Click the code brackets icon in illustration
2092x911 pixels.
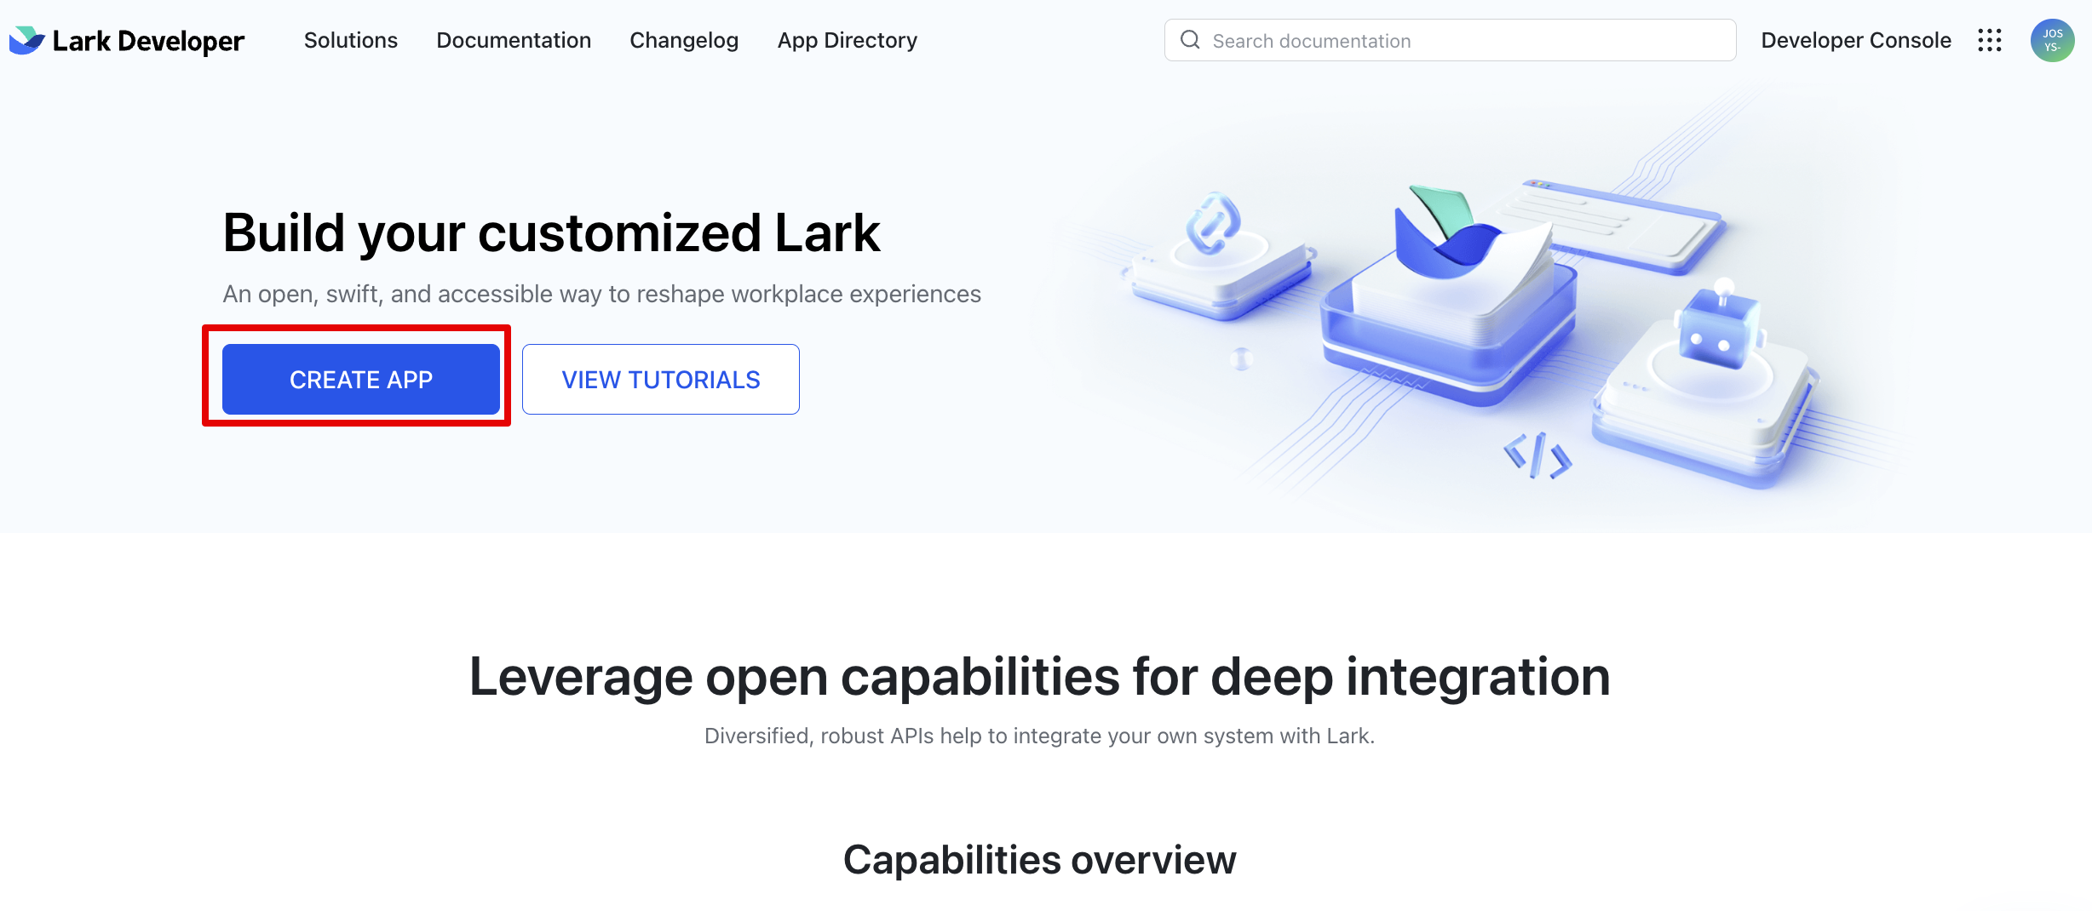point(1537,456)
